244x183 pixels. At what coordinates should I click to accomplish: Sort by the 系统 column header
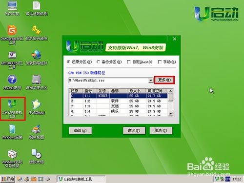(x=103, y=91)
